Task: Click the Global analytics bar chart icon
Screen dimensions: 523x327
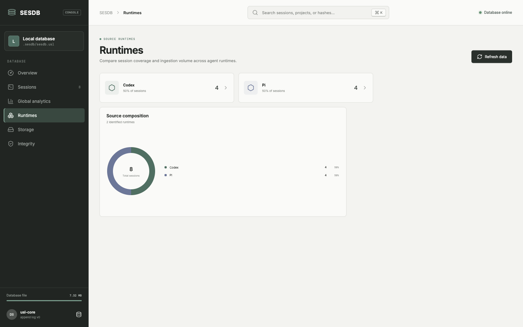Action: pyautogui.click(x=11, y=101)
